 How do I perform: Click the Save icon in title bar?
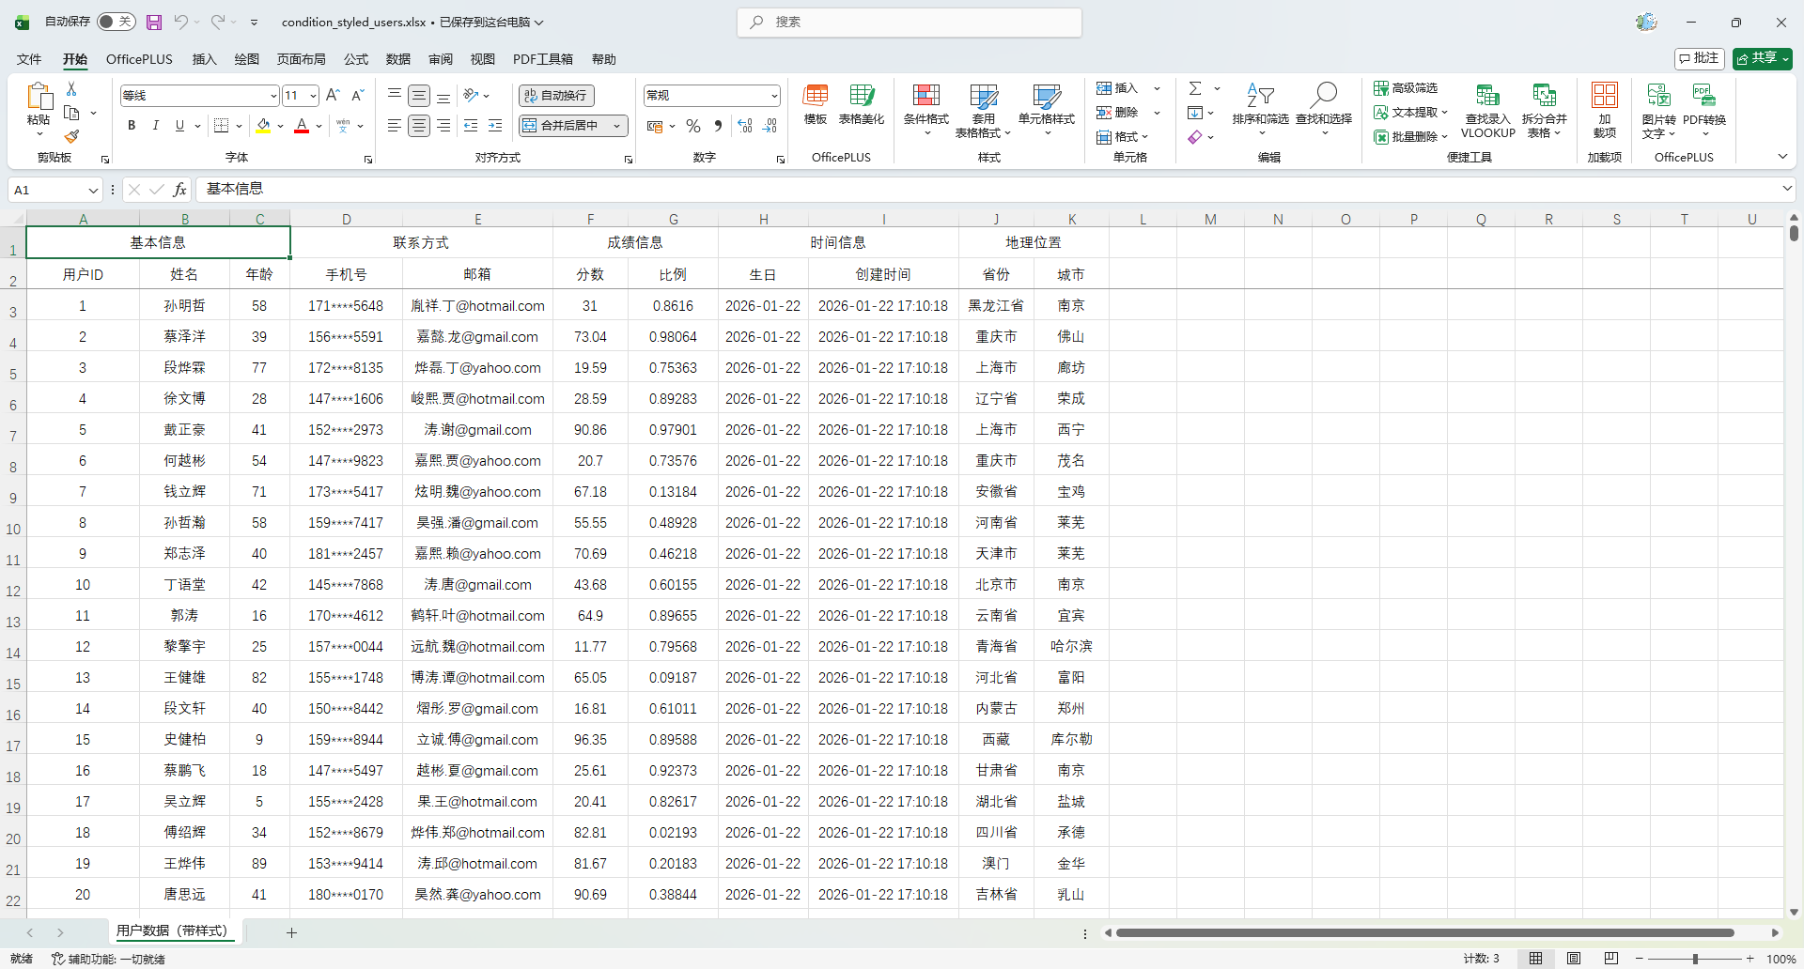[154, 22]
